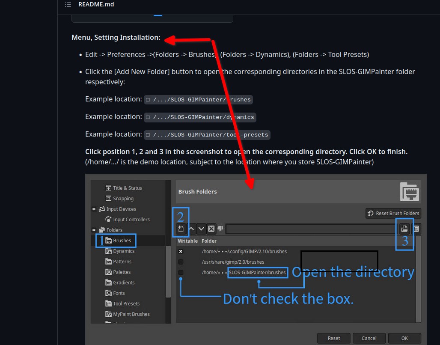Image resolution: width=440 pixels, height=345 pixels.
Task: Delete the selected folder entry
Action: [x=211, y=229]
